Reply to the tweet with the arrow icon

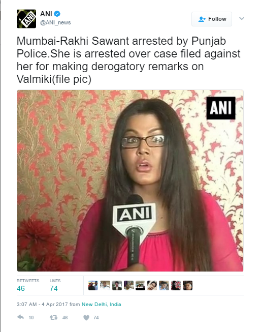tap(20, 317)
